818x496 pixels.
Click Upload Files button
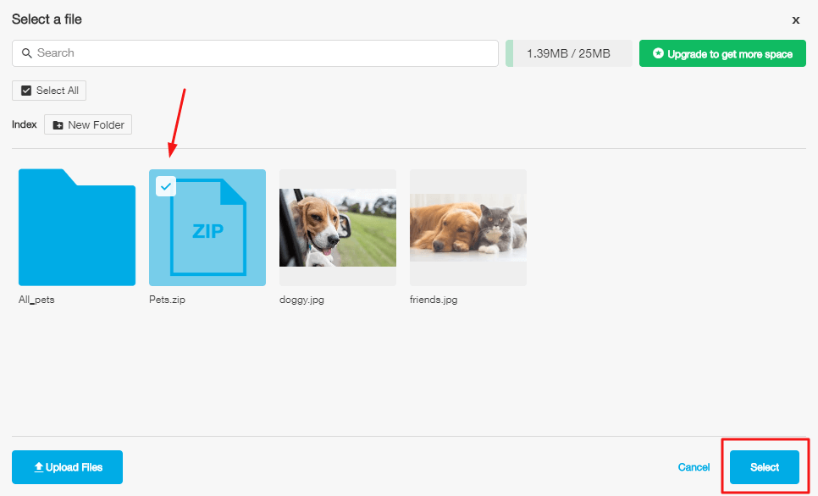[67, 467]
